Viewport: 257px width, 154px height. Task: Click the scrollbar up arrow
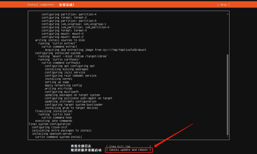click(x=227, y=14)
